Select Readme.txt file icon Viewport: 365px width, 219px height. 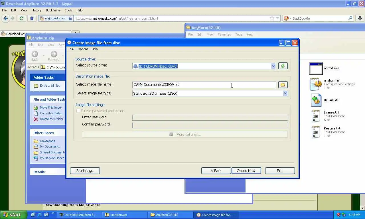316,132
